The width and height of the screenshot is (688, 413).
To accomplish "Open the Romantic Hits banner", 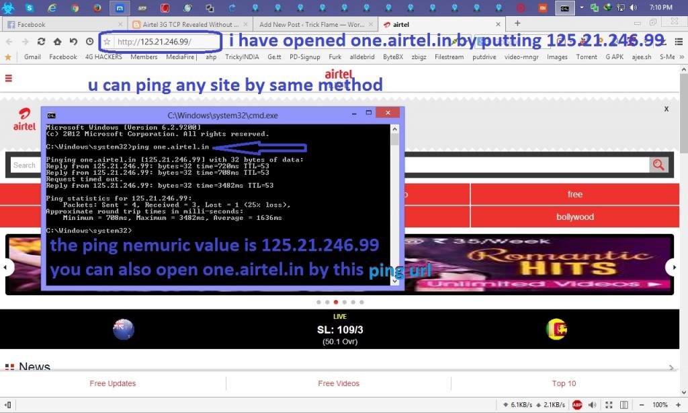I will (539, 264).
